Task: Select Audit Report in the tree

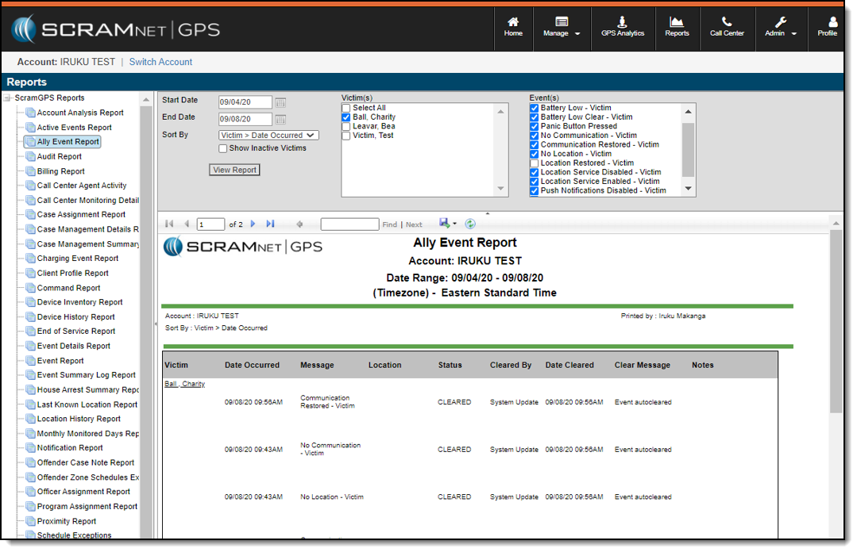Action: (x=59, y=157)
